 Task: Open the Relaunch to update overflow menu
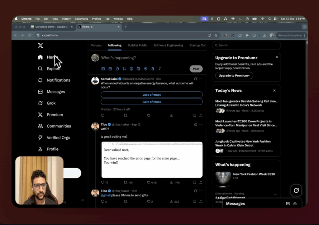[x=304, y=35]
